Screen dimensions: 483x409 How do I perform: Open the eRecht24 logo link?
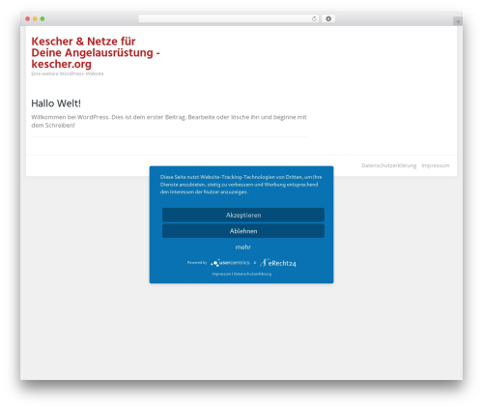point(278,263)
